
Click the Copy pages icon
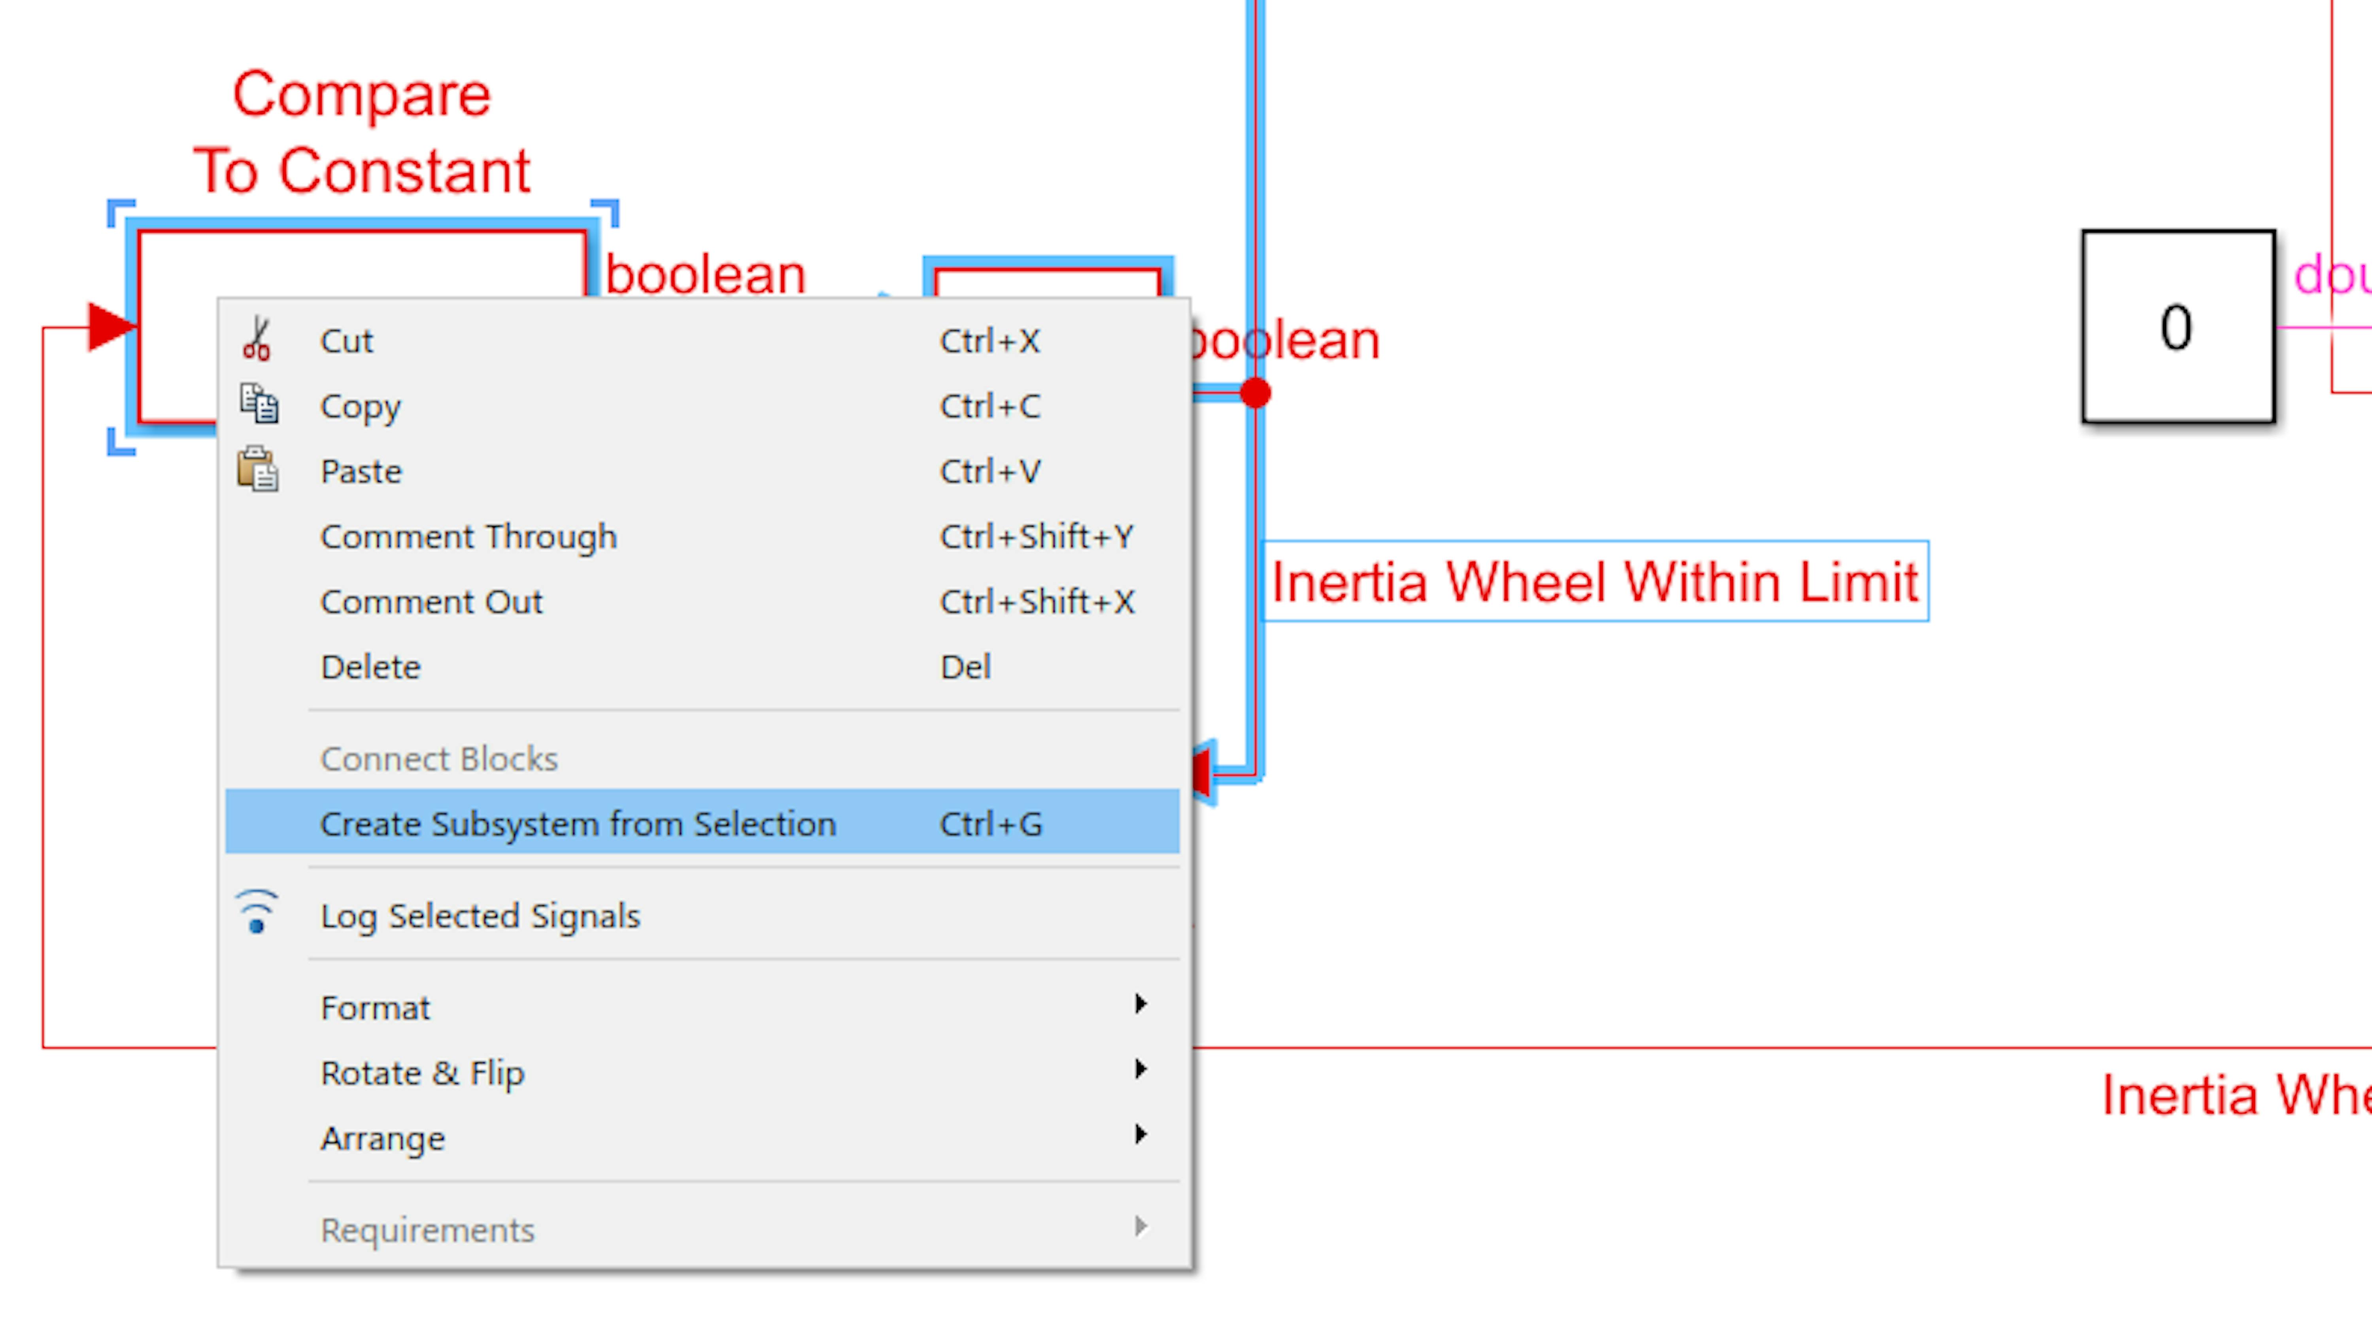pos(259,404)
